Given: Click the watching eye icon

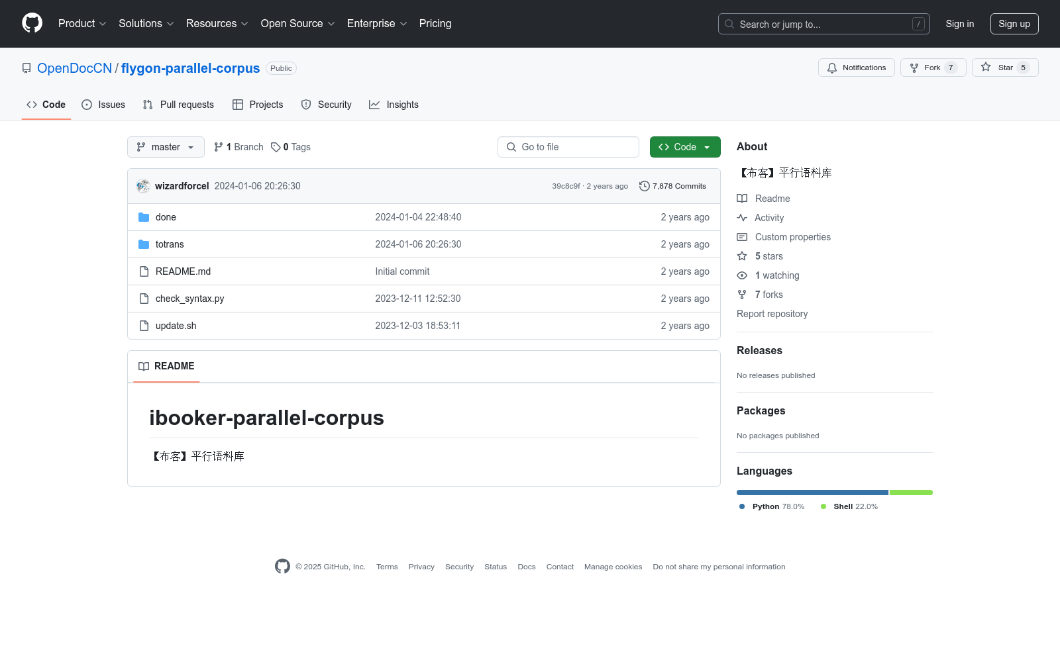Looking at the screenshot, I should (x=742, y=275).
